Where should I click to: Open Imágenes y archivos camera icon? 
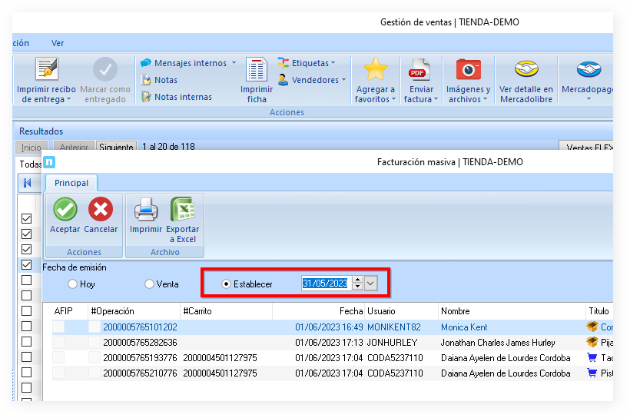tap(468, 70)
